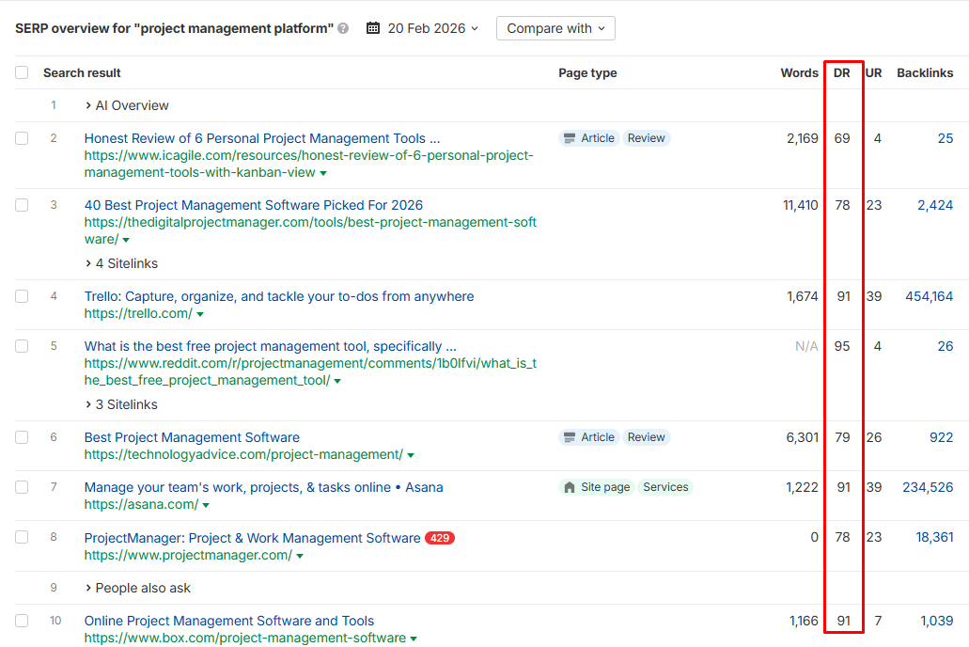Expand the 3 Sitelinks row
This screenshot has height=647, width=969.
point(122,404)
